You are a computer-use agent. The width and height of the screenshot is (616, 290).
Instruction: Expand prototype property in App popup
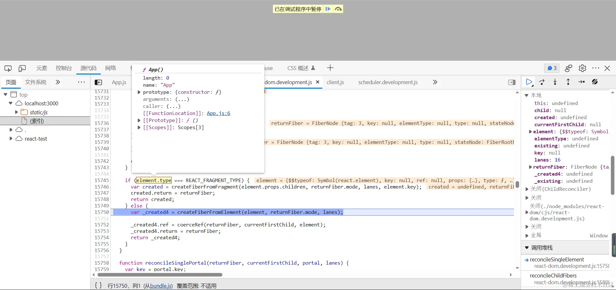tap(139, 92)
